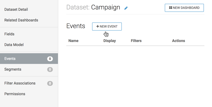Click the plus icon on New Event

98,26
